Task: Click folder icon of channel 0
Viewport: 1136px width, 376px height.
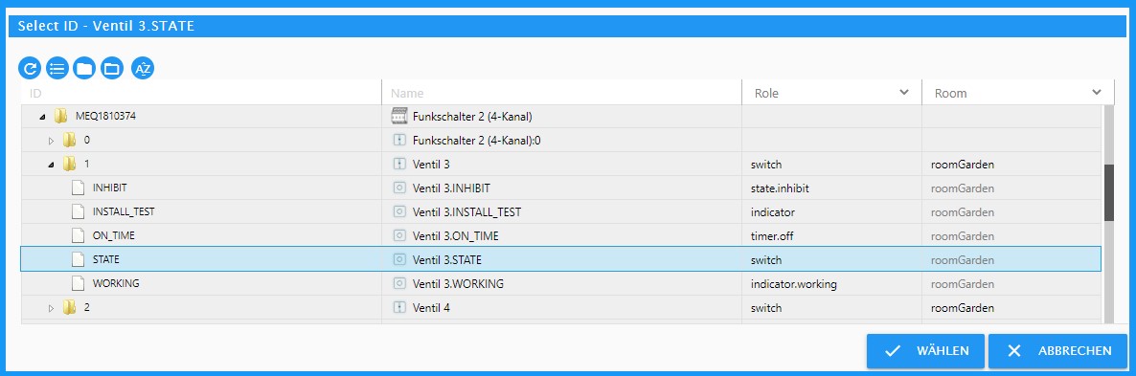Action: pyautogui.click(x=70, y=140)
